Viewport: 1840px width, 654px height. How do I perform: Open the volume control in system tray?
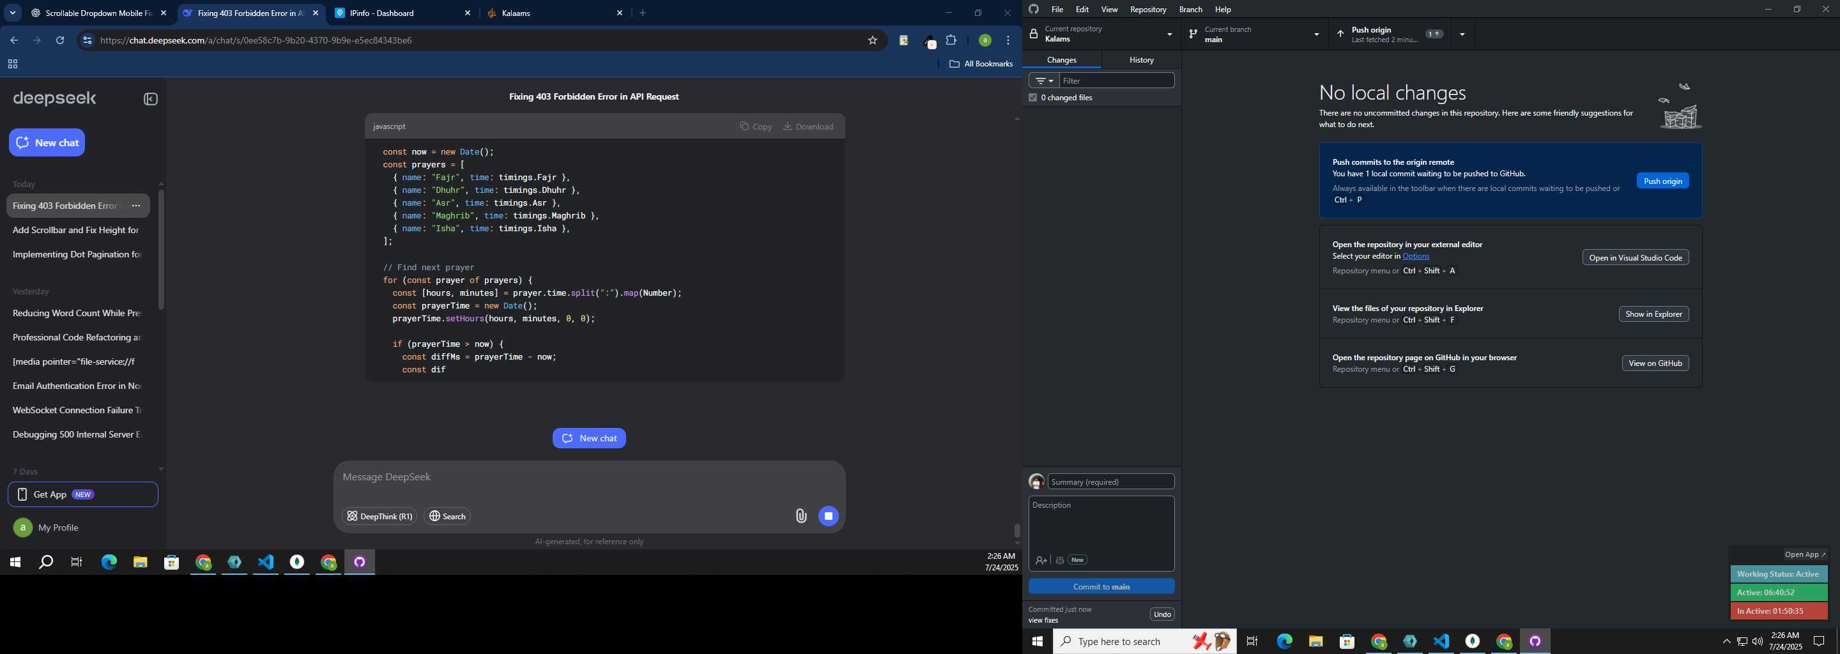pos(1757,642)
